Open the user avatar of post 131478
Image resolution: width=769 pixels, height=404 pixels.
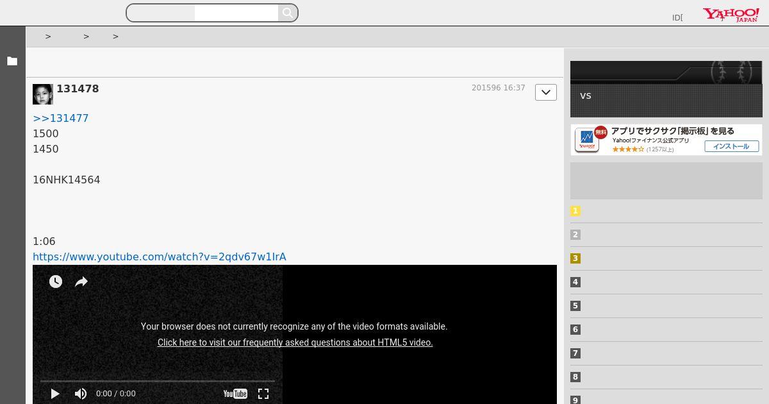pyautogui.click(x=43, y=94)
